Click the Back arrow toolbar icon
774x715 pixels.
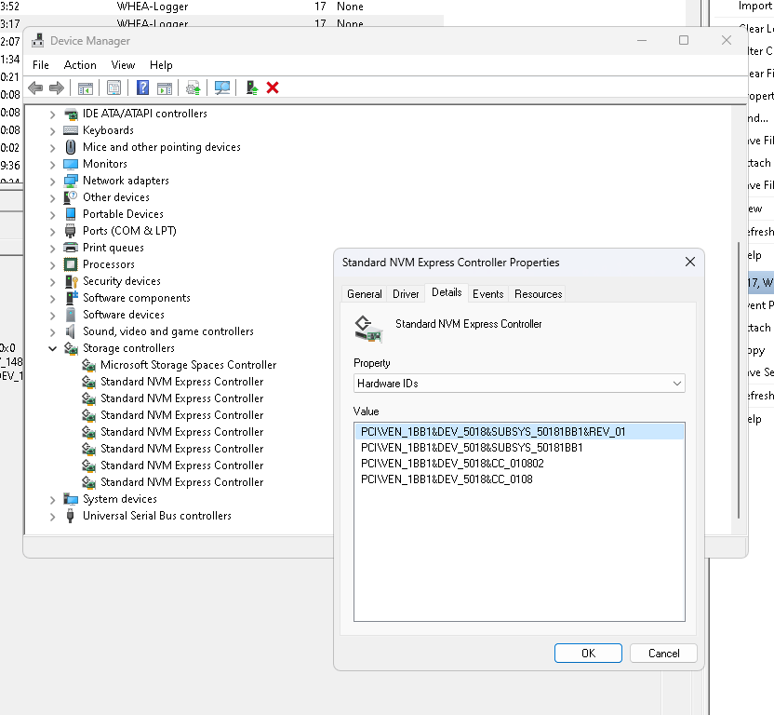pos(35,88)
